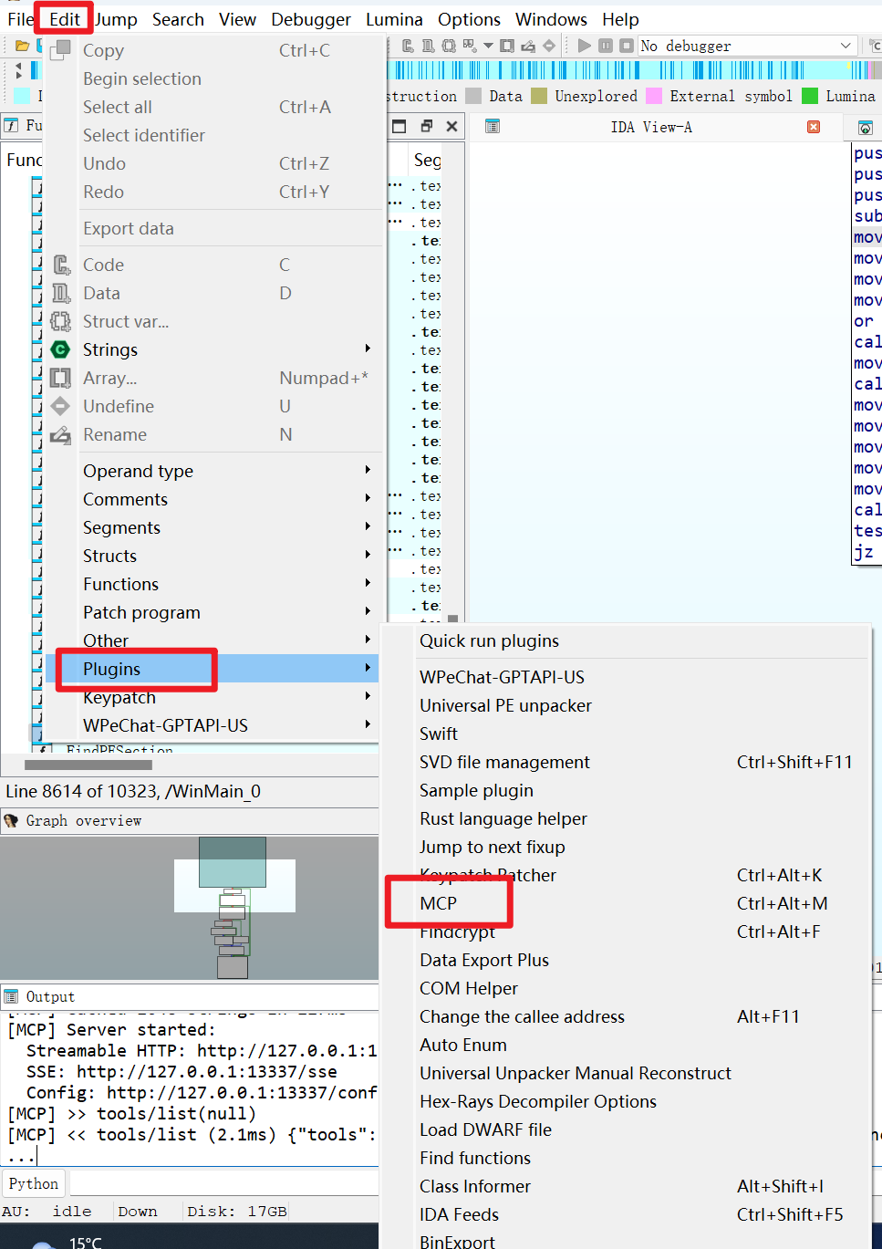Viewport: 882px width, 1249px height.
Task: Click the green Strings hexagon icon
Action: pyautogui.click(x=60, y=349)
